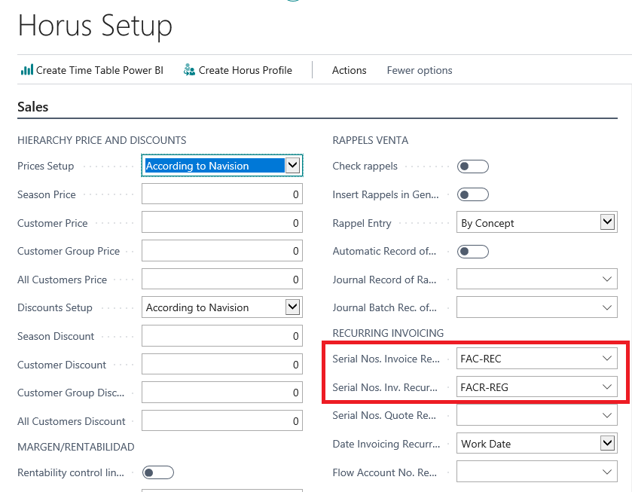Toggle Insert Rappels in Gen... switch
The image size is (632, 492).
pyautogui.click(x=473, y=194)
